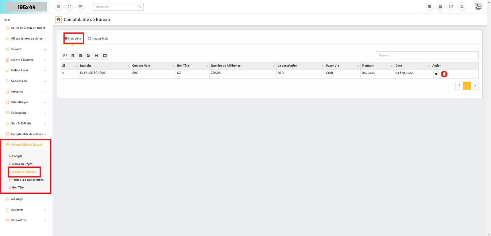Image resolution: width=491 pixels, height=236 pixels.
Task: Open the language globe icon
Action: point(429,7)
